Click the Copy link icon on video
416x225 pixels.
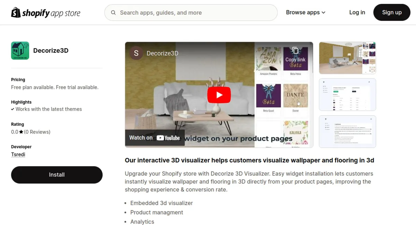295,51
